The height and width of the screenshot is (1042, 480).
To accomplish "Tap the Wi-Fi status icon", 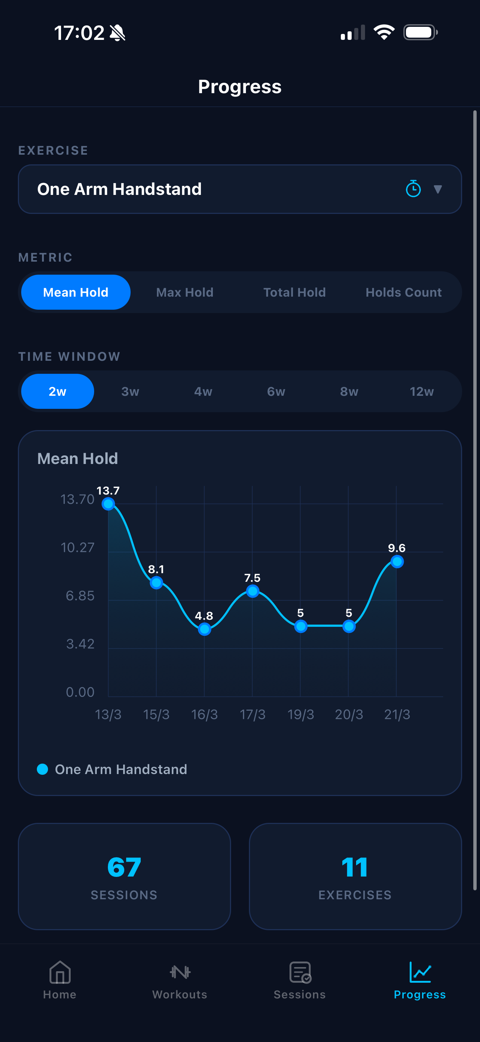I will [384, 32].
